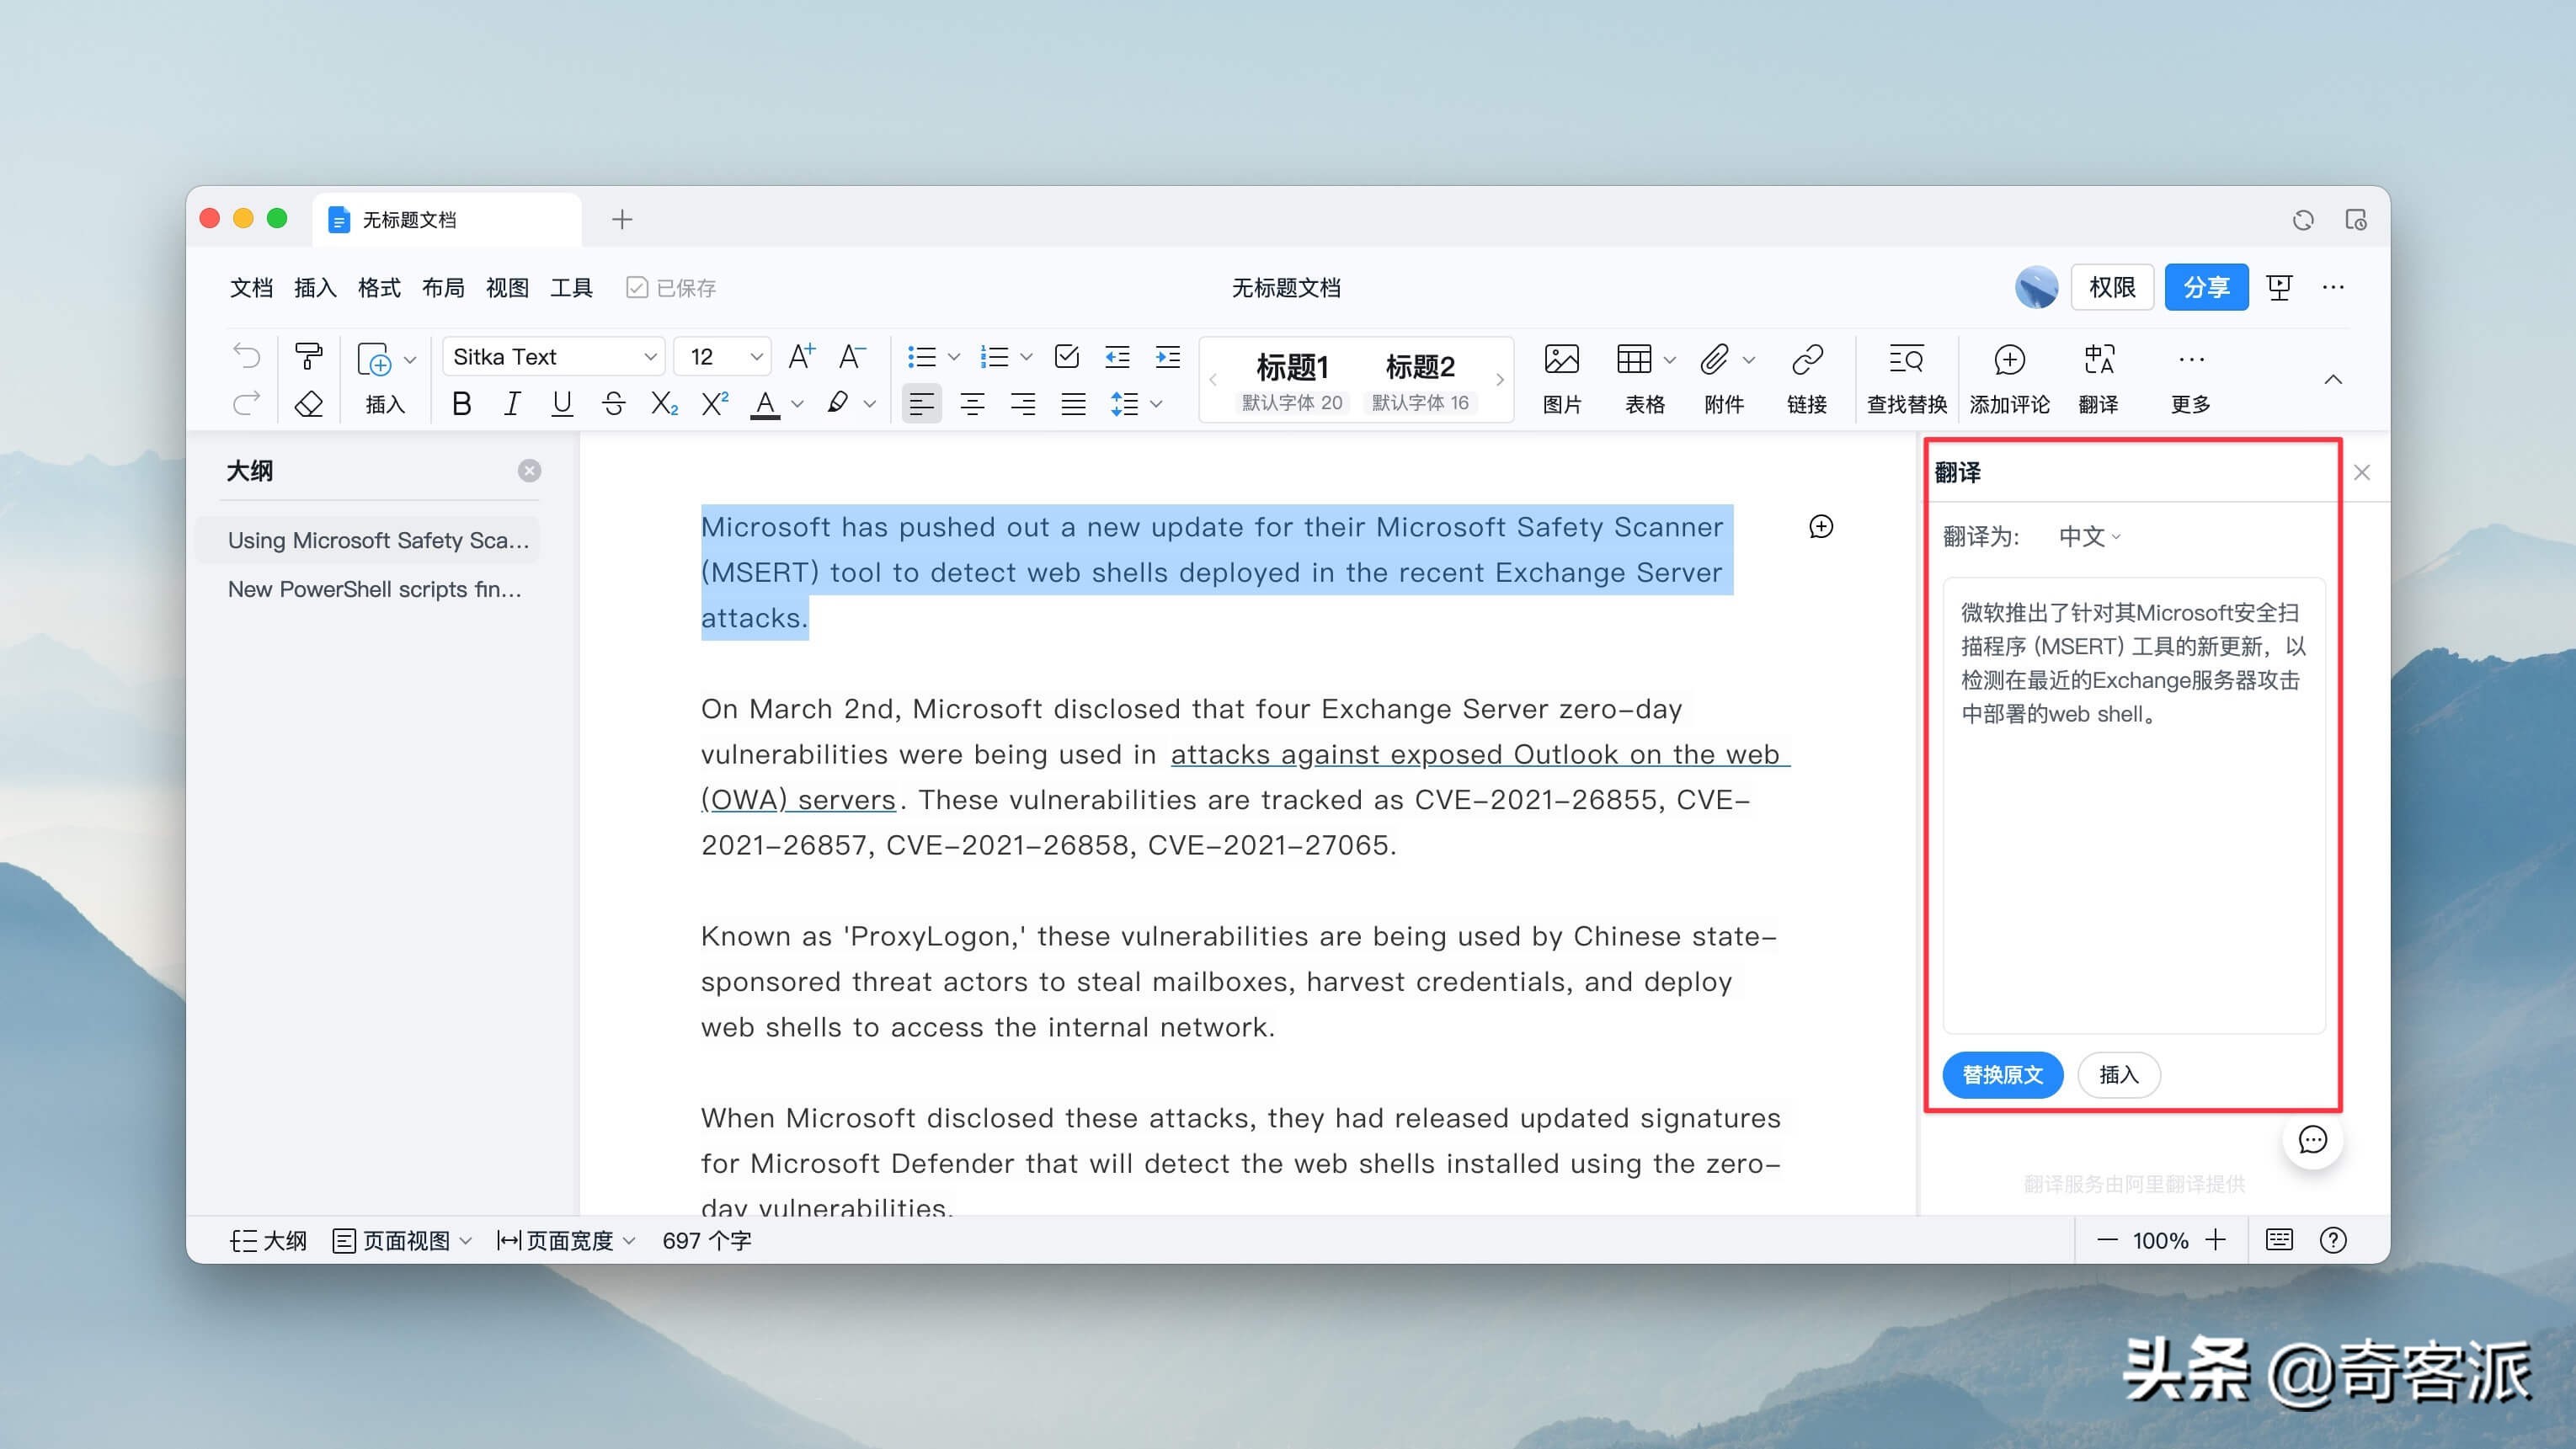This screenshot has height=1449, width=2576.
Task: Set center text alignment
Action: [972, 404]
